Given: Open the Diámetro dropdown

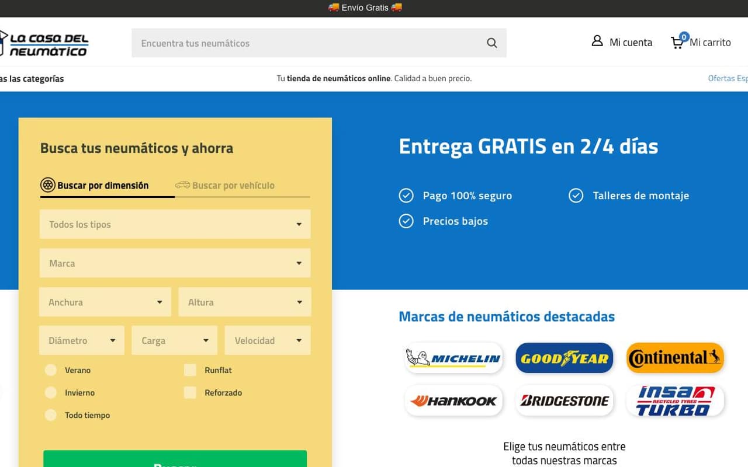Looking at the screenshot, I should point(82,340).
